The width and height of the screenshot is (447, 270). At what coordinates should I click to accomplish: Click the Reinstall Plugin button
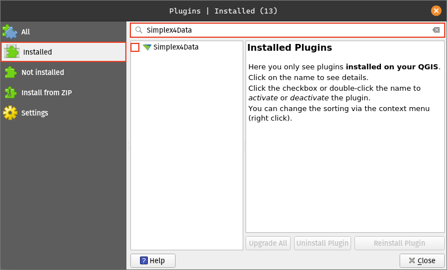(400, 244)
